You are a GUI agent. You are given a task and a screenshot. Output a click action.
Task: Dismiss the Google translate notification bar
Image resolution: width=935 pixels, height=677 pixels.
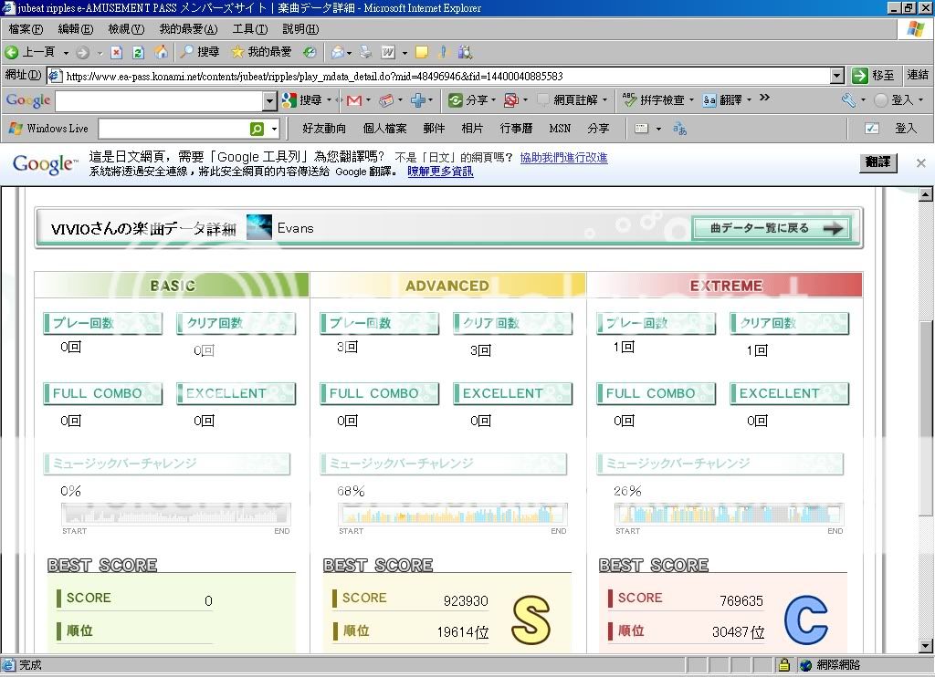click(920, 162)
